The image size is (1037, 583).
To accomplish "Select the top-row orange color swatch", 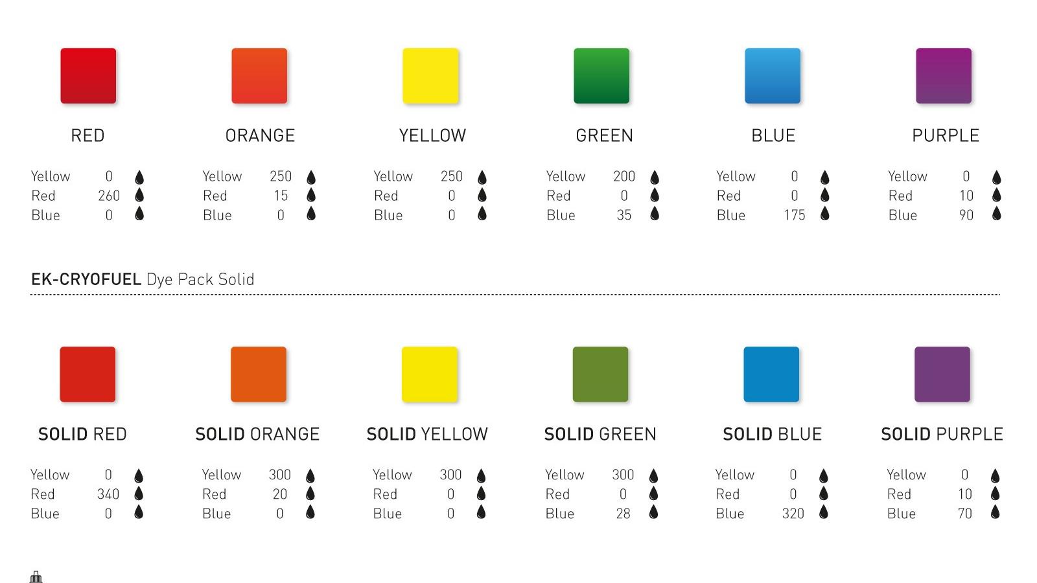I will pyautogui.click(x=259, y=76).
